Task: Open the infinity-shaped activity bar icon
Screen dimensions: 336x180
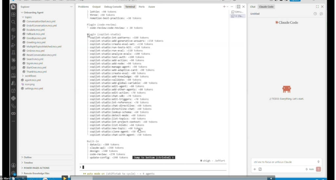Action: (13, 113)
